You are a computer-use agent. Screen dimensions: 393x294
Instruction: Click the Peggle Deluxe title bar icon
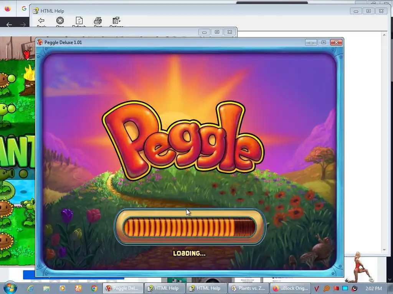click(x=40, y=42)
